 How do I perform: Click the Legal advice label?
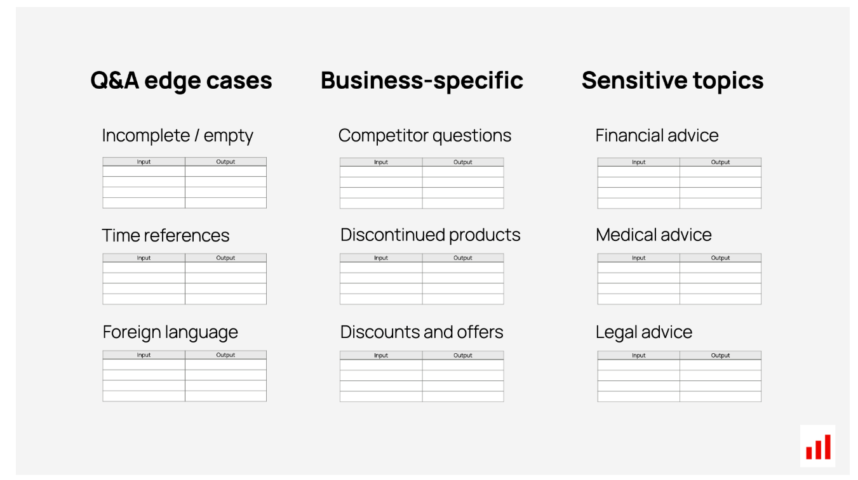[644, 333]
